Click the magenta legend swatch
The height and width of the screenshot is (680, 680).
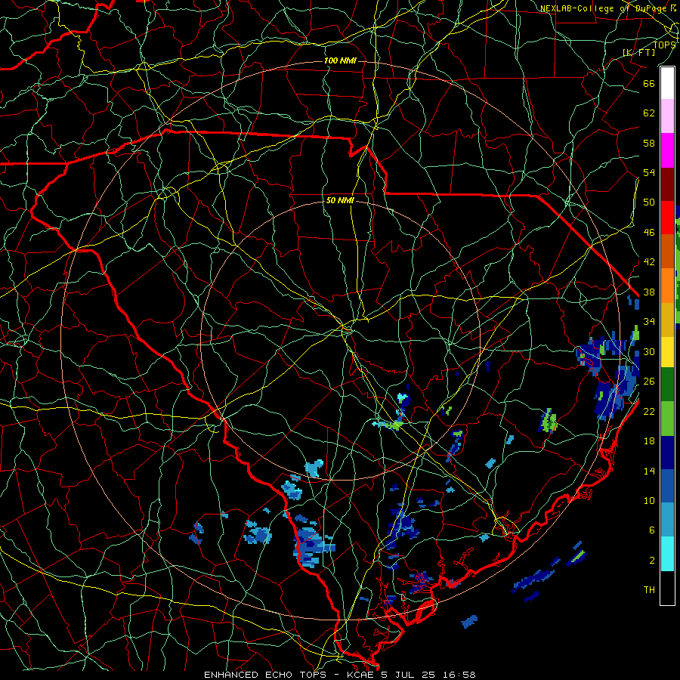667,150
